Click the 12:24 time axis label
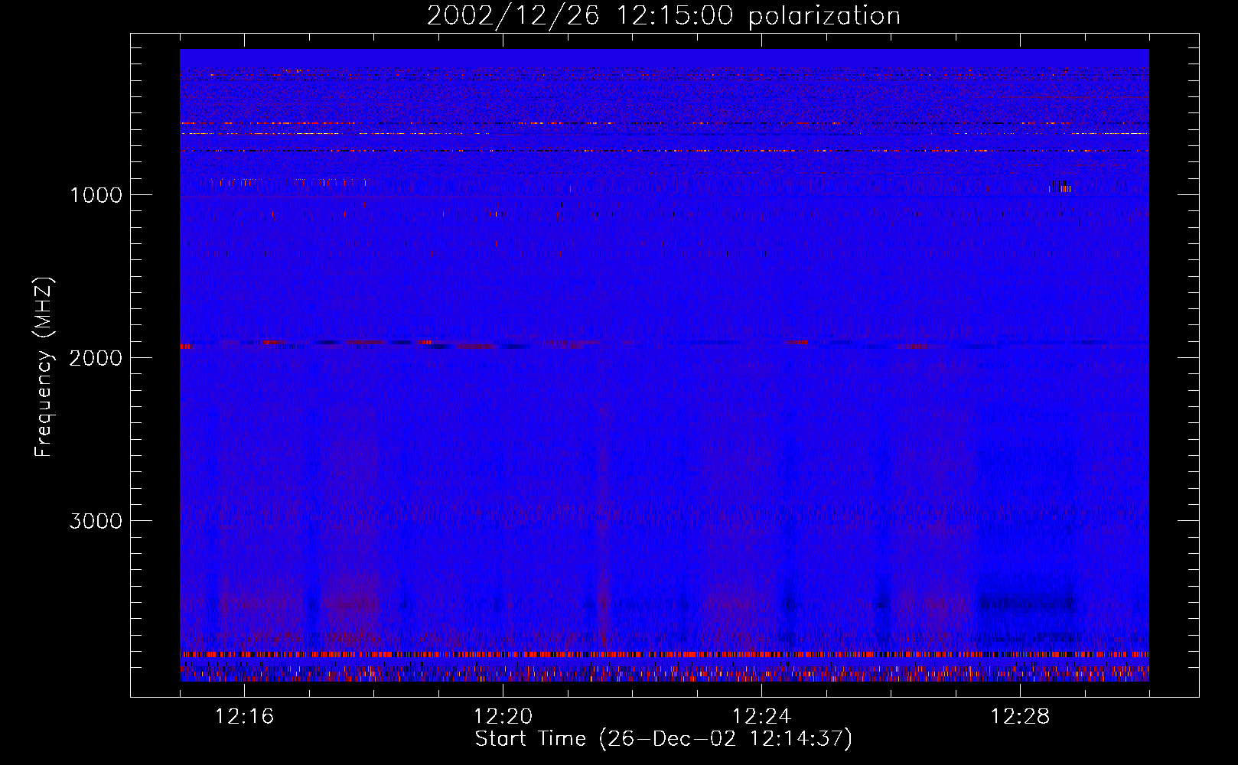 761,717
